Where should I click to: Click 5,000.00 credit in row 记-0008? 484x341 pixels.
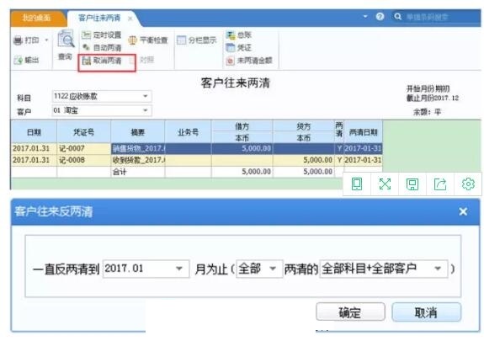[x=304, y=160]
